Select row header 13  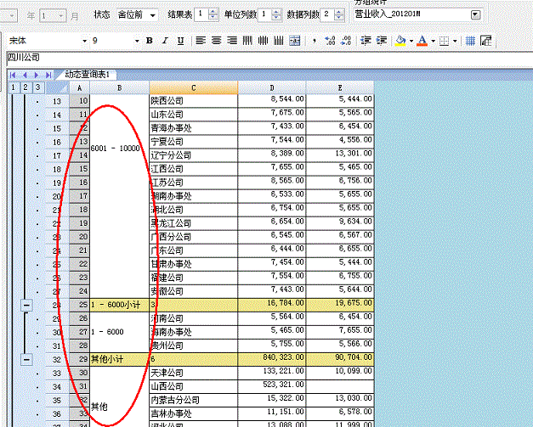pyautogui.click(x=57, y=101)
